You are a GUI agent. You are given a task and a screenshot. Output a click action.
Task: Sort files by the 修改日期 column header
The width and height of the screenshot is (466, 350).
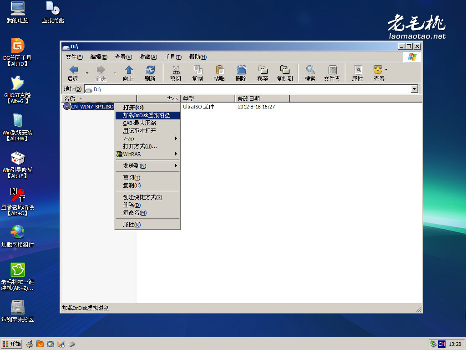click(263, 98)
